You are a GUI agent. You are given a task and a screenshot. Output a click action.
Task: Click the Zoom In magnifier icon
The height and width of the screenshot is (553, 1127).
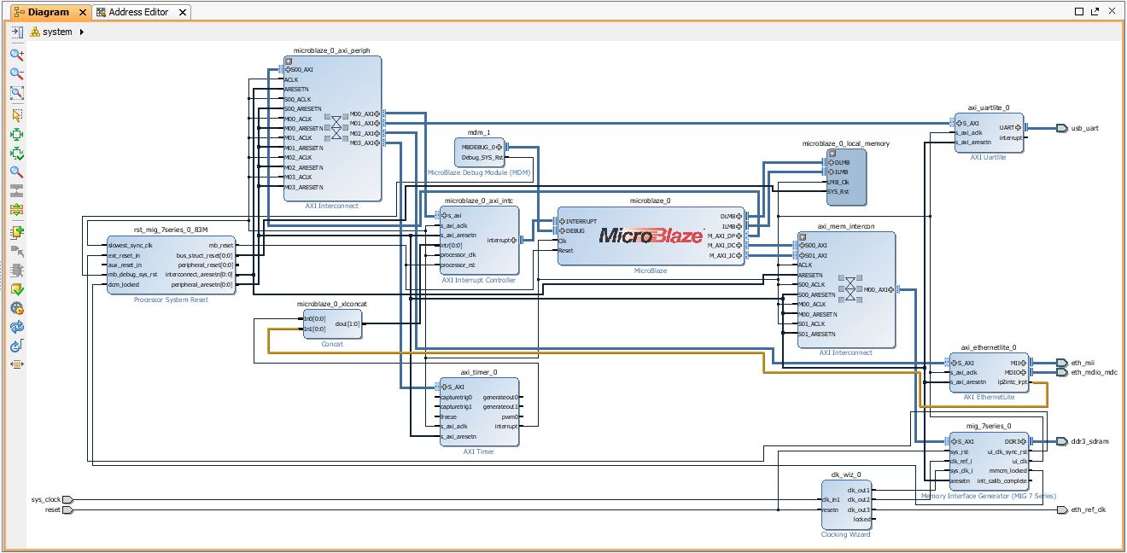(16, 55)
